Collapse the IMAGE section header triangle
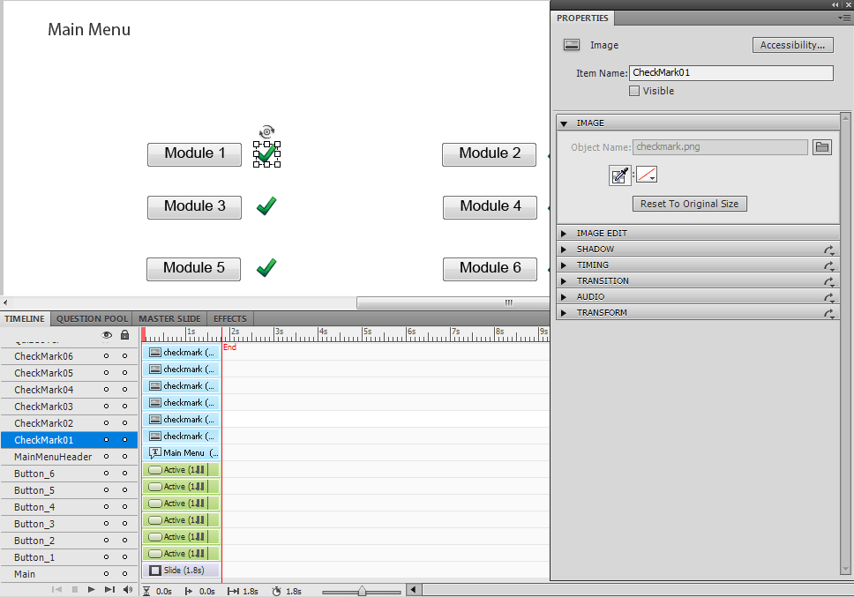The height and width of the screenshot is (597, 854). coord(565,123)
